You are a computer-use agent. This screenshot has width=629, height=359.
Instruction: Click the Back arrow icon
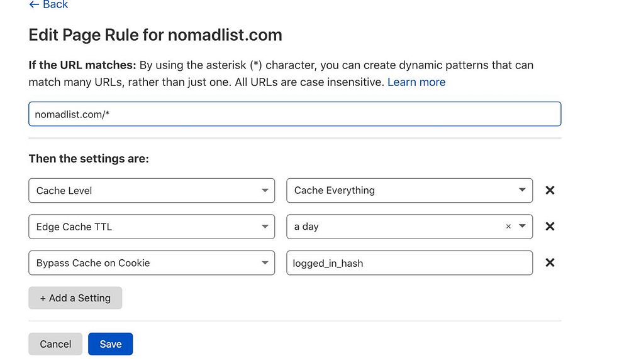[x=34, y=4]
